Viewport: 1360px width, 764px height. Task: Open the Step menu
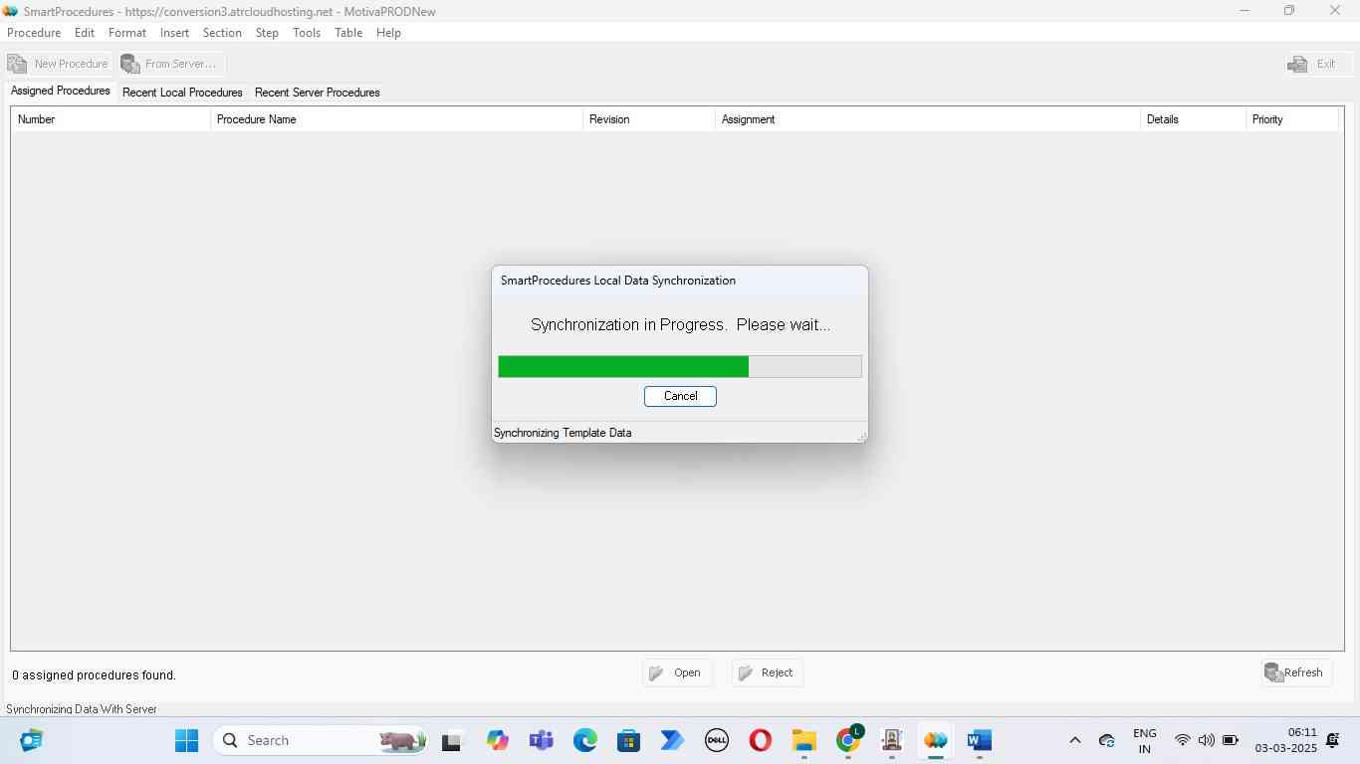pos(267,33)
